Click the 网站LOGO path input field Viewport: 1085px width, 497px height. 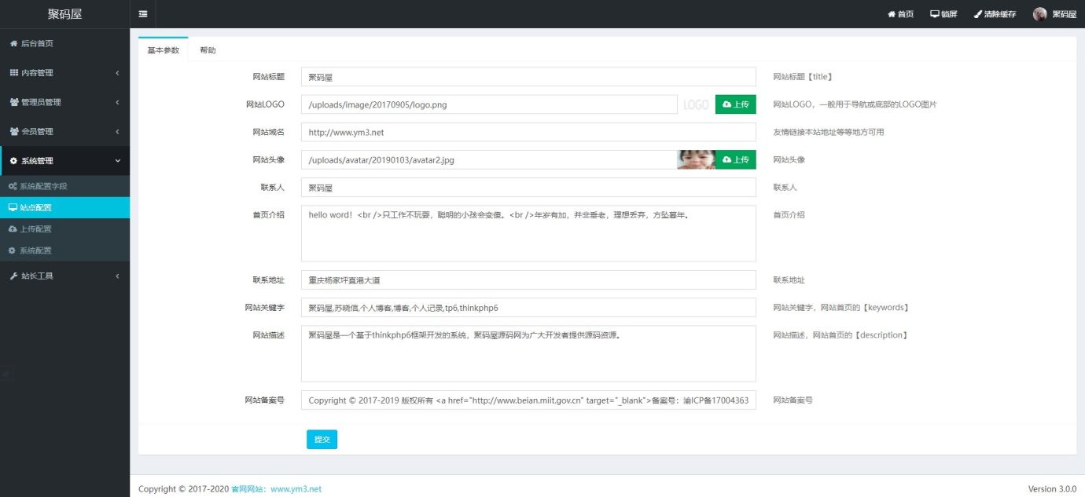tap(489, 104)
